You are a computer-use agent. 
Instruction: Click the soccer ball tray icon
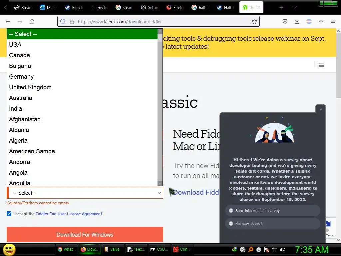click(243, 250)
